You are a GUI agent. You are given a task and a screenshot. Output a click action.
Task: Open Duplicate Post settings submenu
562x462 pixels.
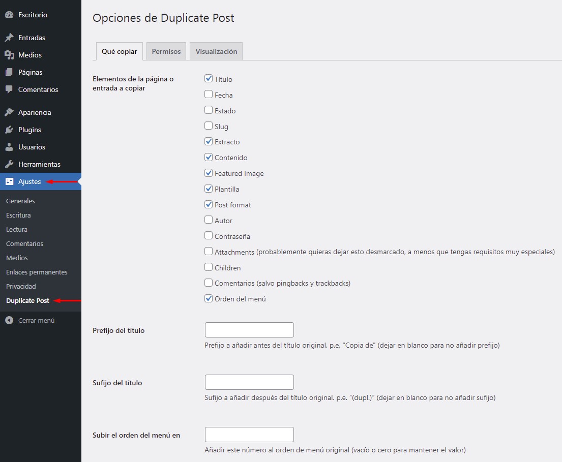tap(27, 301)
